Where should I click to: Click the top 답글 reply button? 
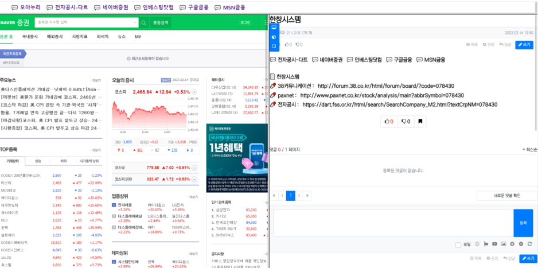pos(505,45)
